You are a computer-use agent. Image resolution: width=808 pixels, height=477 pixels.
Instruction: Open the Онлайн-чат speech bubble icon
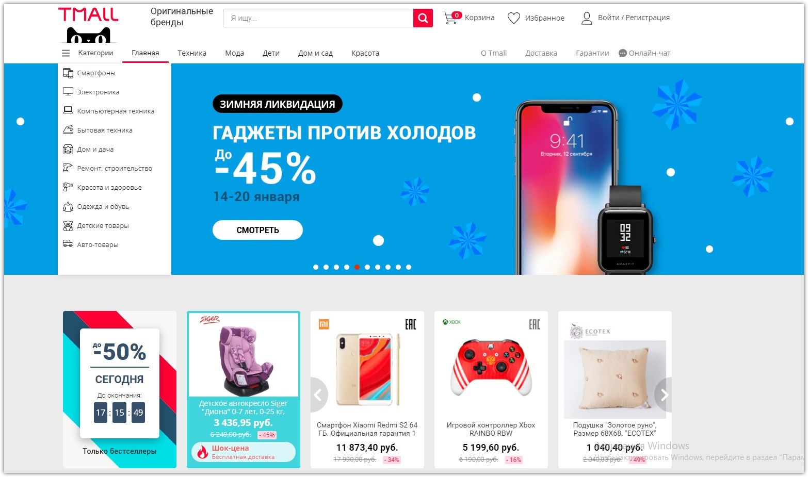pyautogui.click(x=623, y=53)
